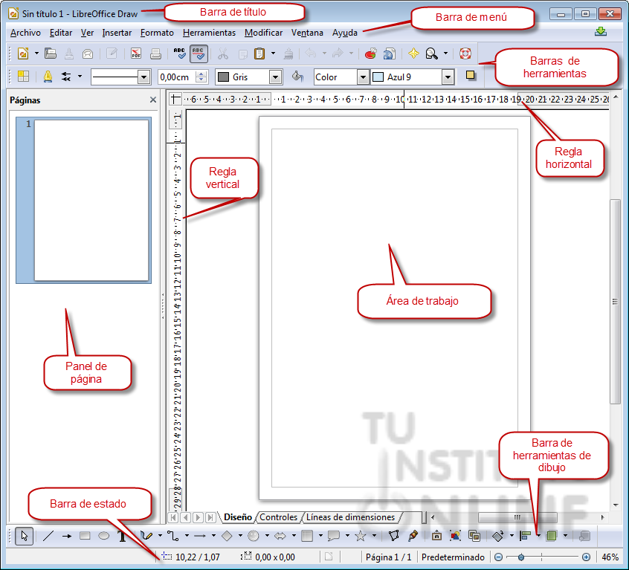Toggle Glue Points editing

(x=413, y=536)
